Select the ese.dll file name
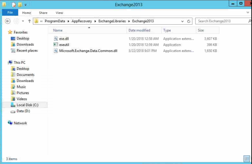 [64, 39]
